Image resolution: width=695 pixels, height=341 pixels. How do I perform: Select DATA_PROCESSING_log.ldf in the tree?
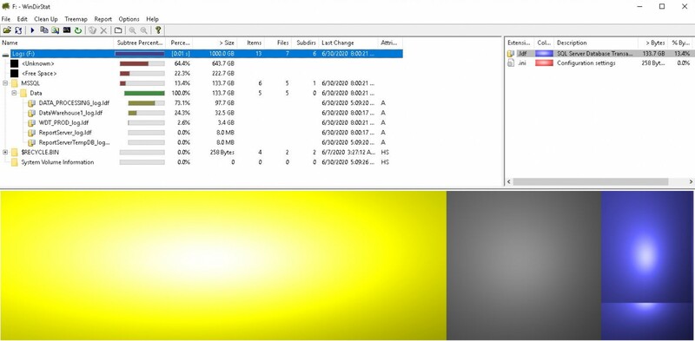tap(74, 102)
